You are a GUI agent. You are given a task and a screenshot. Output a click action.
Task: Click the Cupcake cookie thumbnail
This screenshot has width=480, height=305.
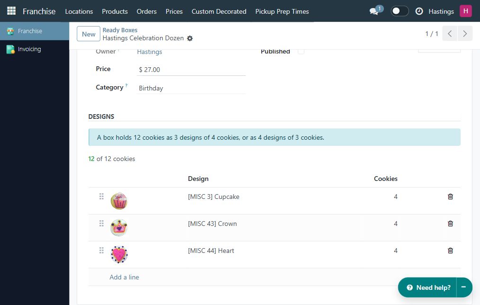119,201
